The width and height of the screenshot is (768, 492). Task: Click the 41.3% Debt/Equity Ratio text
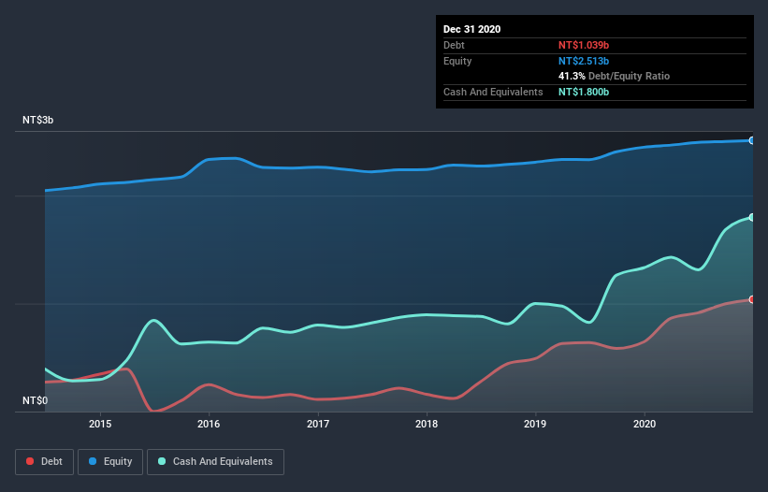(614, 76)
